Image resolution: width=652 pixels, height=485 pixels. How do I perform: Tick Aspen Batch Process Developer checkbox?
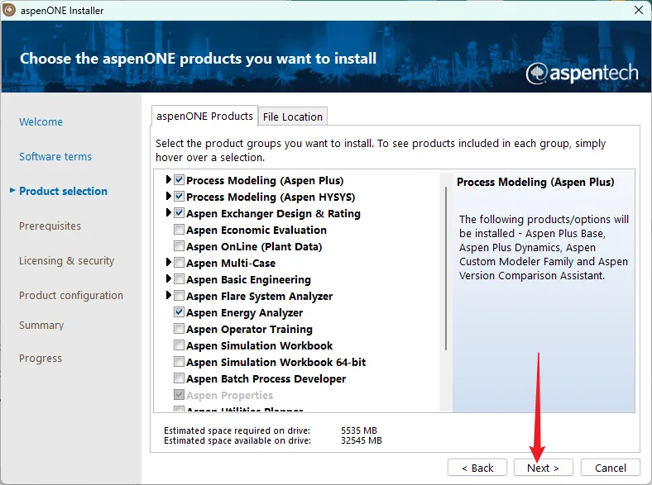[x=179, y=378]
